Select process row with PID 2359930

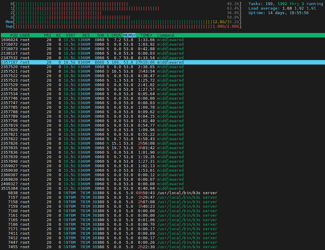pos(162,170)
